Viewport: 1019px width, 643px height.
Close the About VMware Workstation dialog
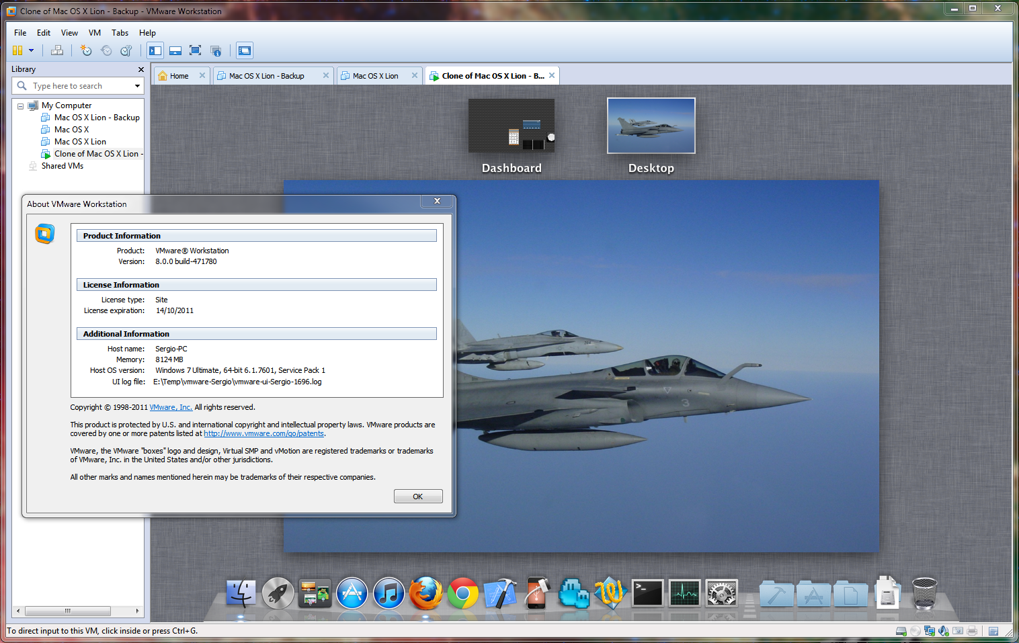tap(437, 201)
